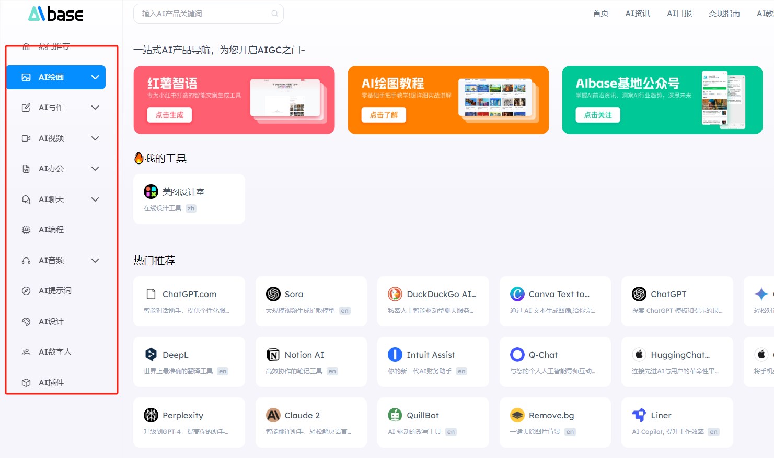Open the ChatGPT card title link
This screenshot has width=774, height=458.
(668, 294)
